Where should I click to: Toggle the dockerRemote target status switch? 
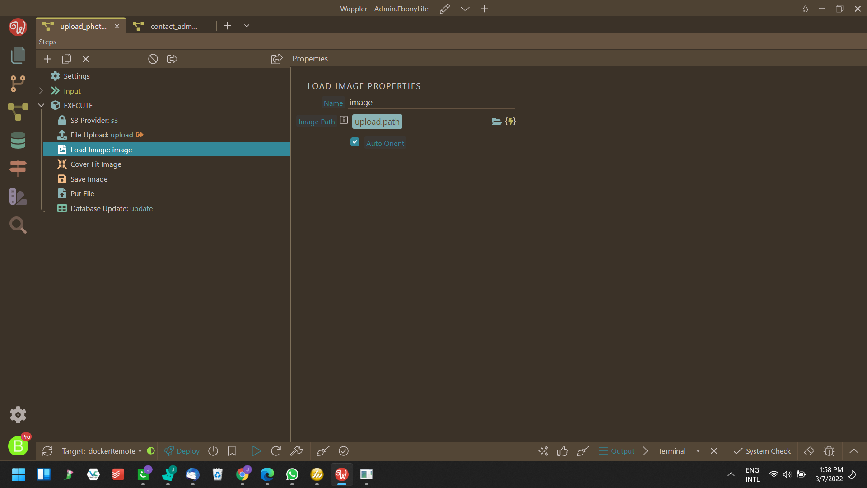[151, 451]
